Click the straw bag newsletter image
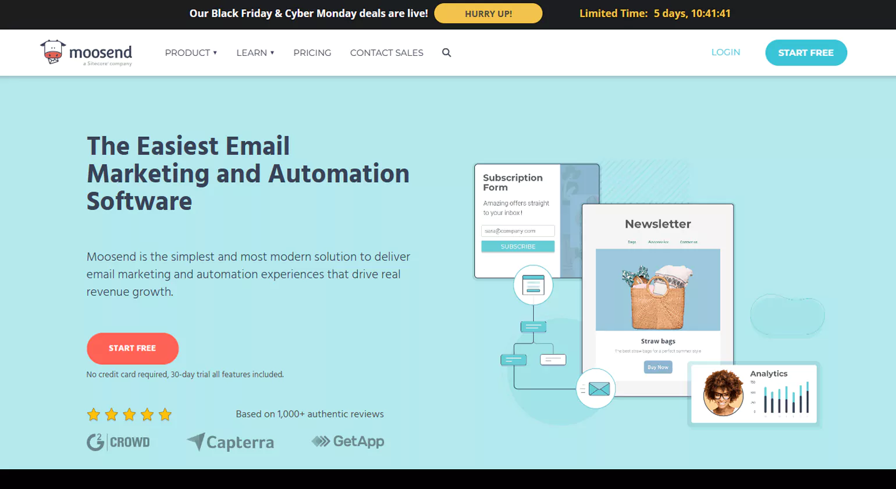 point(657,290)
